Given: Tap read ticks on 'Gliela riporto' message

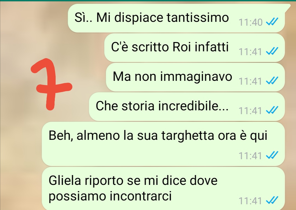Looking at the screenshot, I should 272,200.
